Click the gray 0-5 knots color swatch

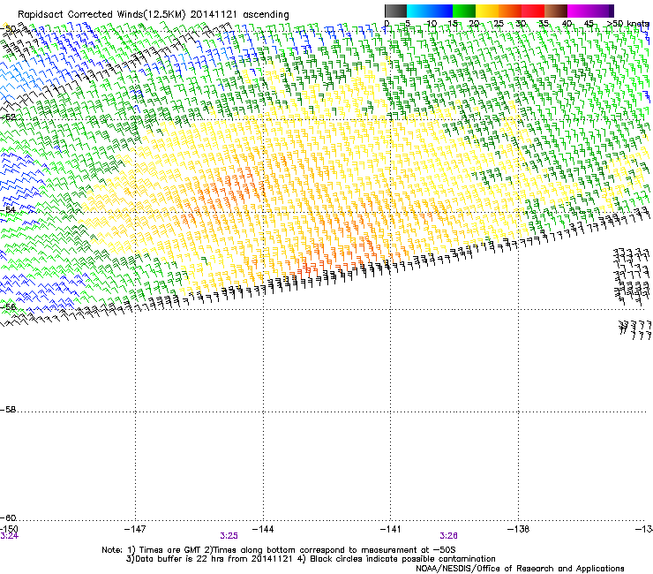395,11
